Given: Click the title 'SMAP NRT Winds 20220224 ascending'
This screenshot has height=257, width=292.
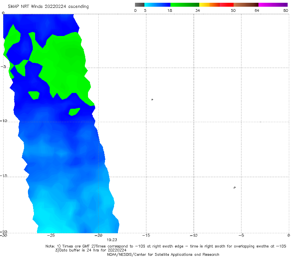Looking at the screenshot, I should coord(48,6).
